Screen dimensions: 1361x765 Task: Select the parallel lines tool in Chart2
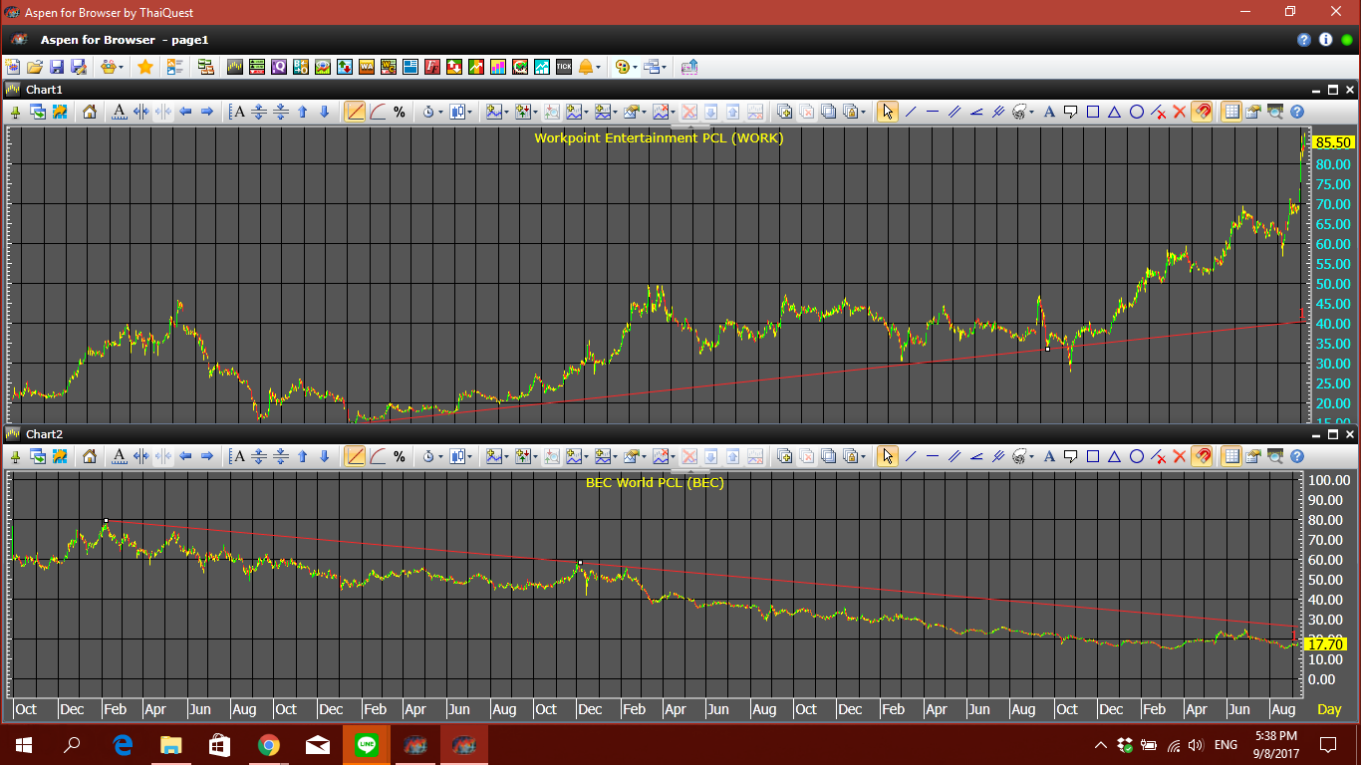pos(954,456)
